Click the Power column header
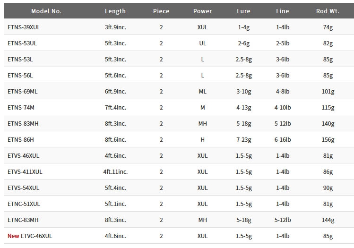The height and width of the screenshot is (248, 354). [202, 11]
